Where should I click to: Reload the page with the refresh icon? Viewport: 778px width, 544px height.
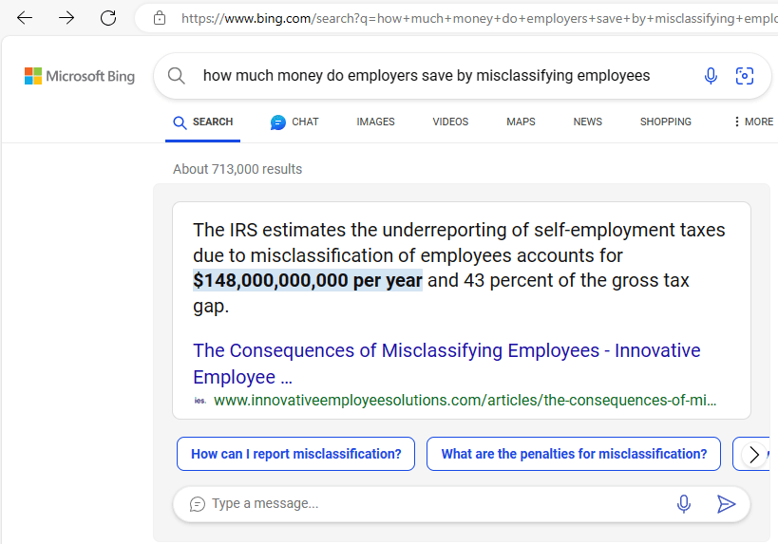click(x=108, y=18)
